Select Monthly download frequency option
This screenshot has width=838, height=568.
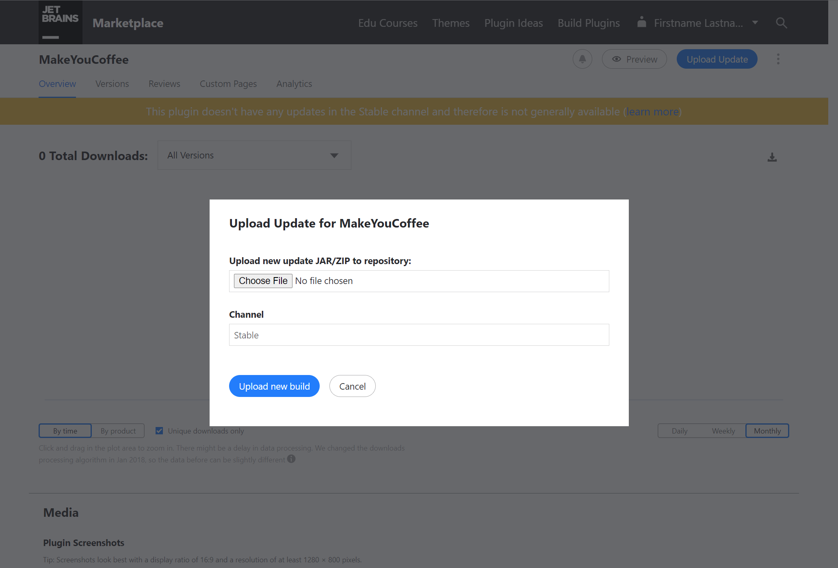coord(767,430)
